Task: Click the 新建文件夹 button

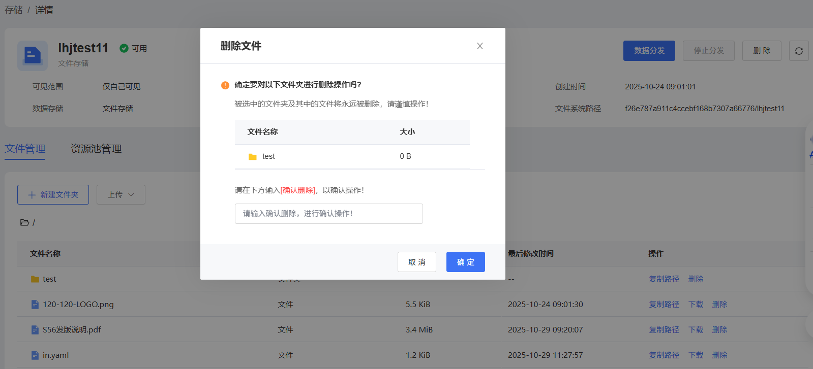Action: click(53, 195)
